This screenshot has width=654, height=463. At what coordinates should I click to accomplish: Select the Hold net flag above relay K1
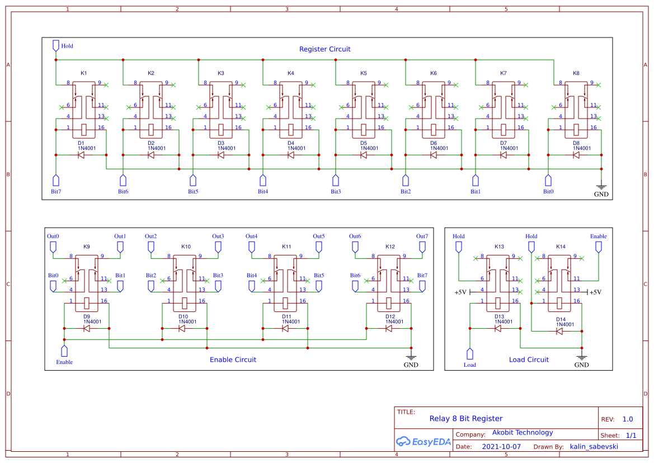(55, 44)
